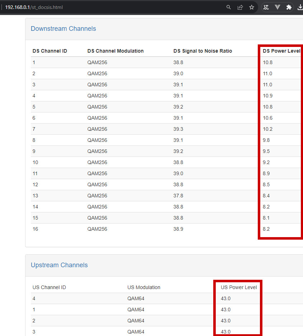The image size is (303, 336).
Task: Click the DS Signal to Noise Ratio header
Action: [x=202, y=51]
